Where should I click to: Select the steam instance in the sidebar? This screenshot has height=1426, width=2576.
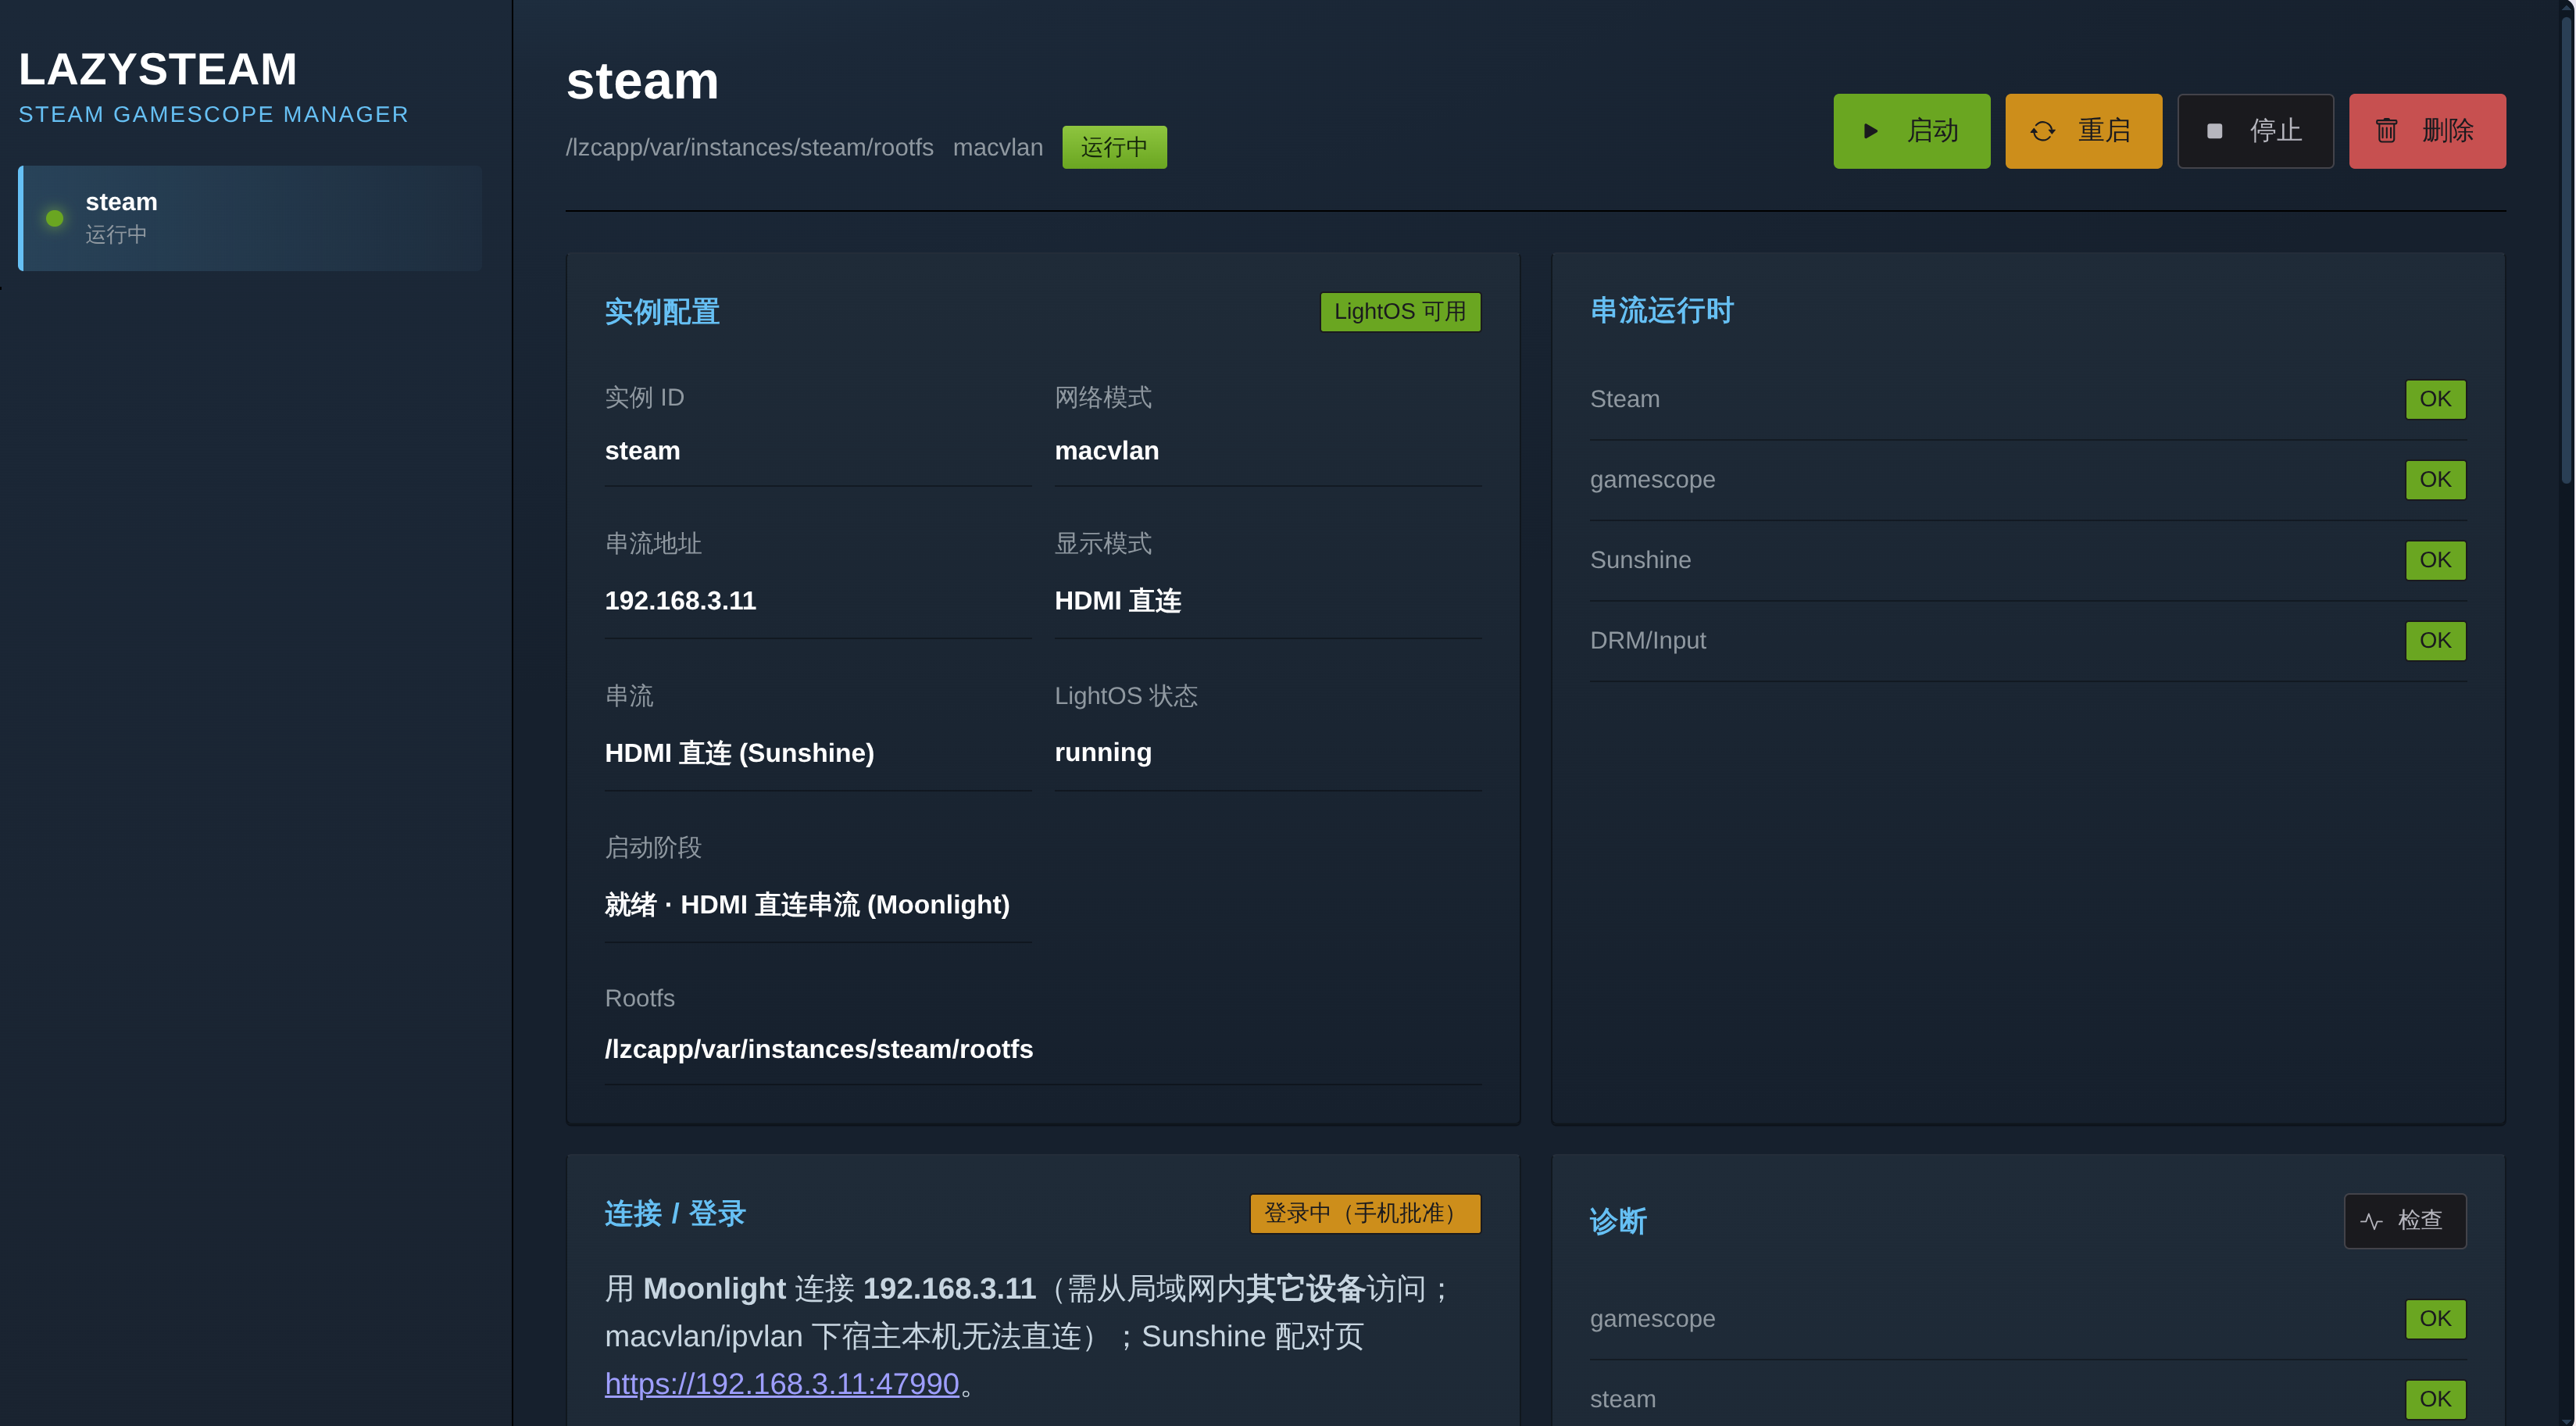pos(250,218)
